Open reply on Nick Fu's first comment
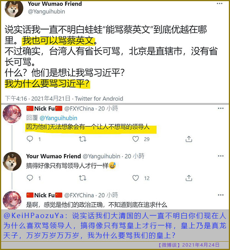 [x=30, y=139]
